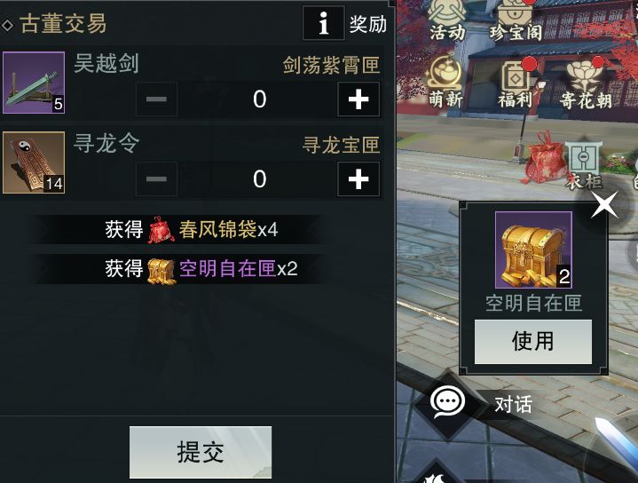Select the 吴越剑 sword item thumbnail
This screenshot has width=638, height=483.
coord(34,83)
